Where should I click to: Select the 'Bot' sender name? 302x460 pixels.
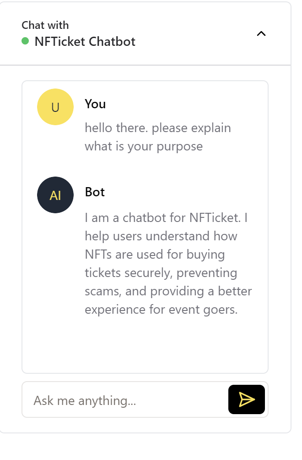pyautogui.click(x=95, y=192)
